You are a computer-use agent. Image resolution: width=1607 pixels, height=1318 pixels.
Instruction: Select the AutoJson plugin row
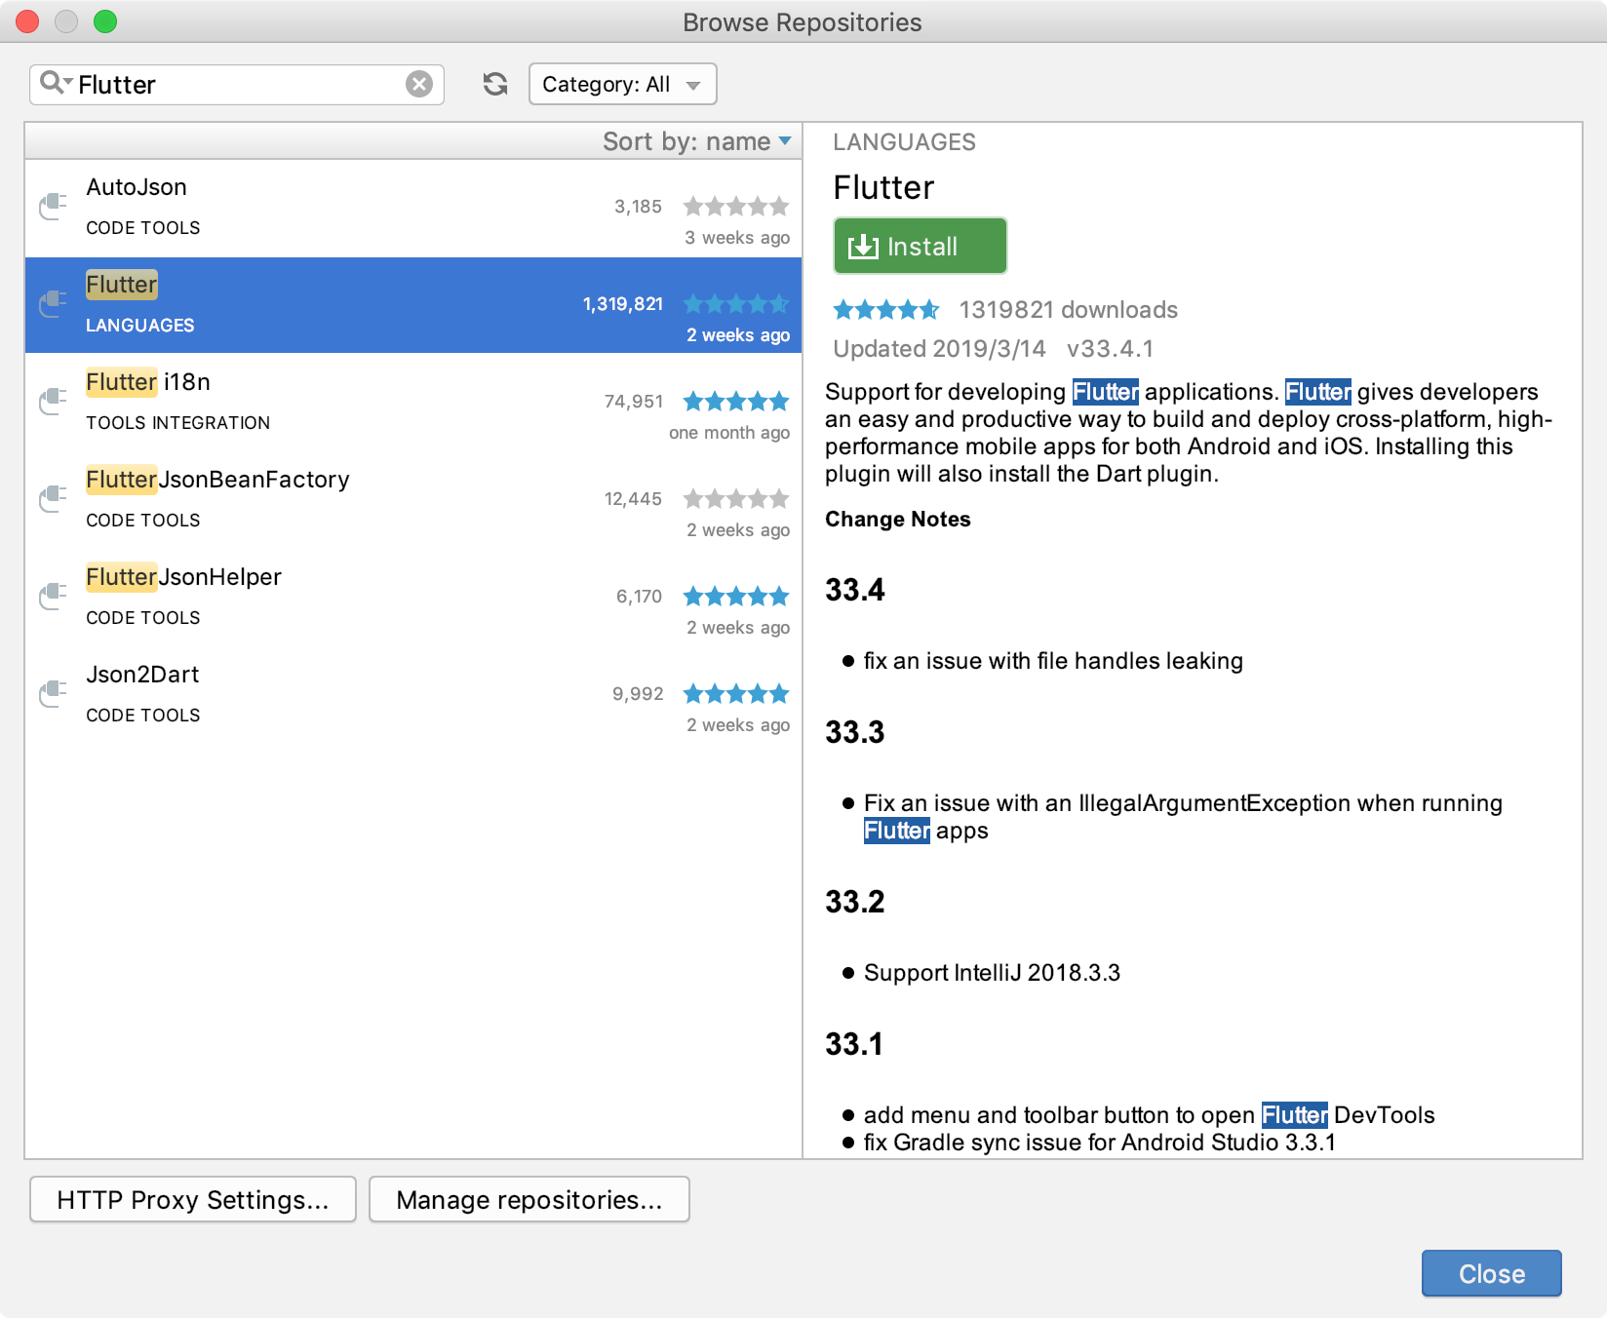pos(413,208)
